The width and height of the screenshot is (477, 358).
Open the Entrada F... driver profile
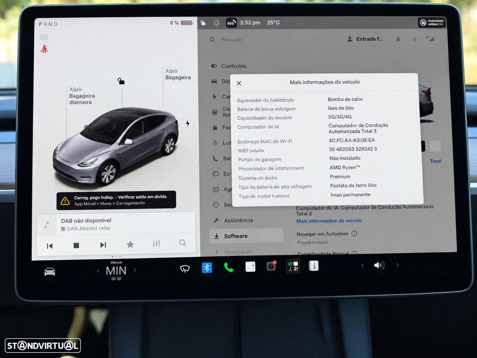[365, 39]
